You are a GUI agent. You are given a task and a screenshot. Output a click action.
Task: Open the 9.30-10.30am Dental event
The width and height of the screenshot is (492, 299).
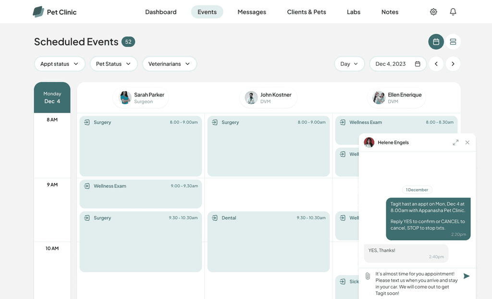pyautogui.click(x=268, y=241)
